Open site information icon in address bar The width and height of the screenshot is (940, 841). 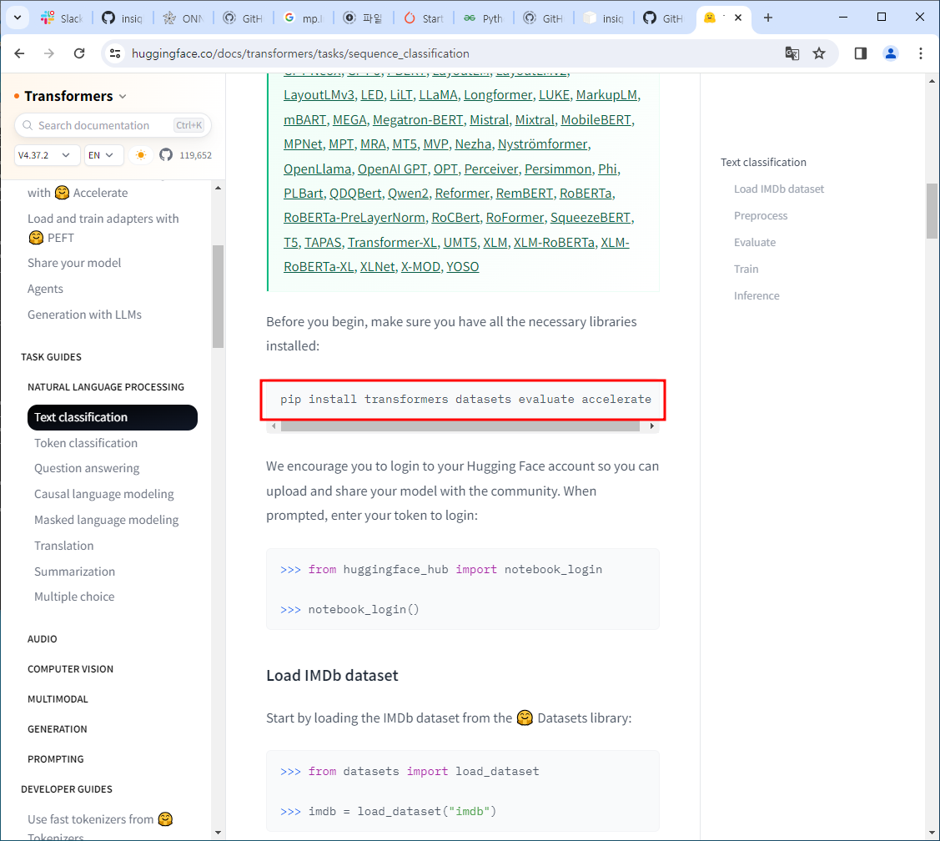click(x=115, y=53)
